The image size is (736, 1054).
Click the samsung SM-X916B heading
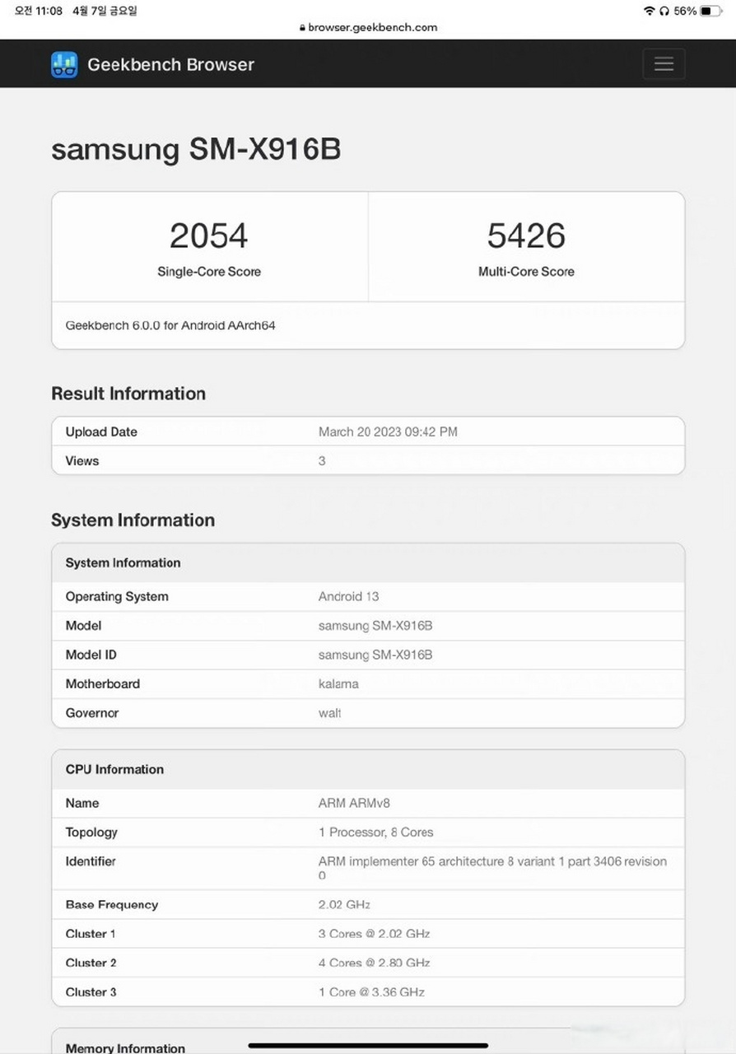pos(198,150)
